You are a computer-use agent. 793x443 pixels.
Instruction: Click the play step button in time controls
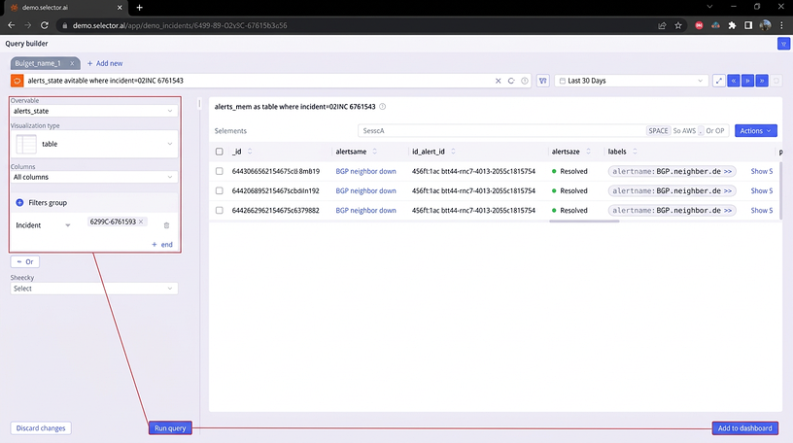[x=747, y=81]
